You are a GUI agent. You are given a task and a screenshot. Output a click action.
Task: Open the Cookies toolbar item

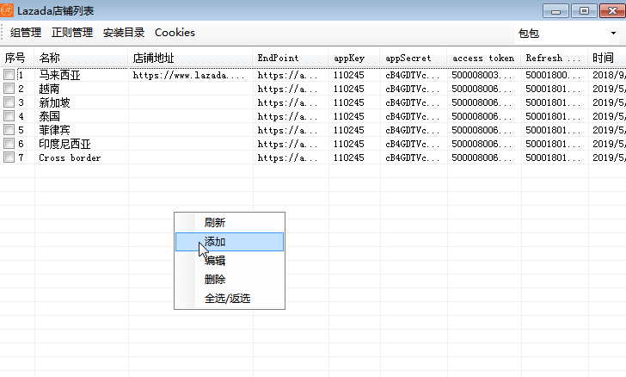[x=175, y=33]
